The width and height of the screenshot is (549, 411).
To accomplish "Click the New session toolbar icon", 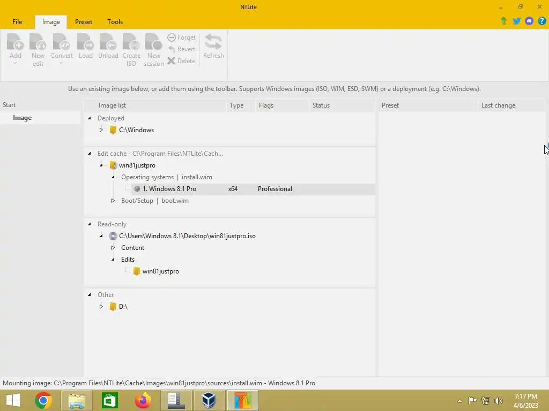I will 153,42.
